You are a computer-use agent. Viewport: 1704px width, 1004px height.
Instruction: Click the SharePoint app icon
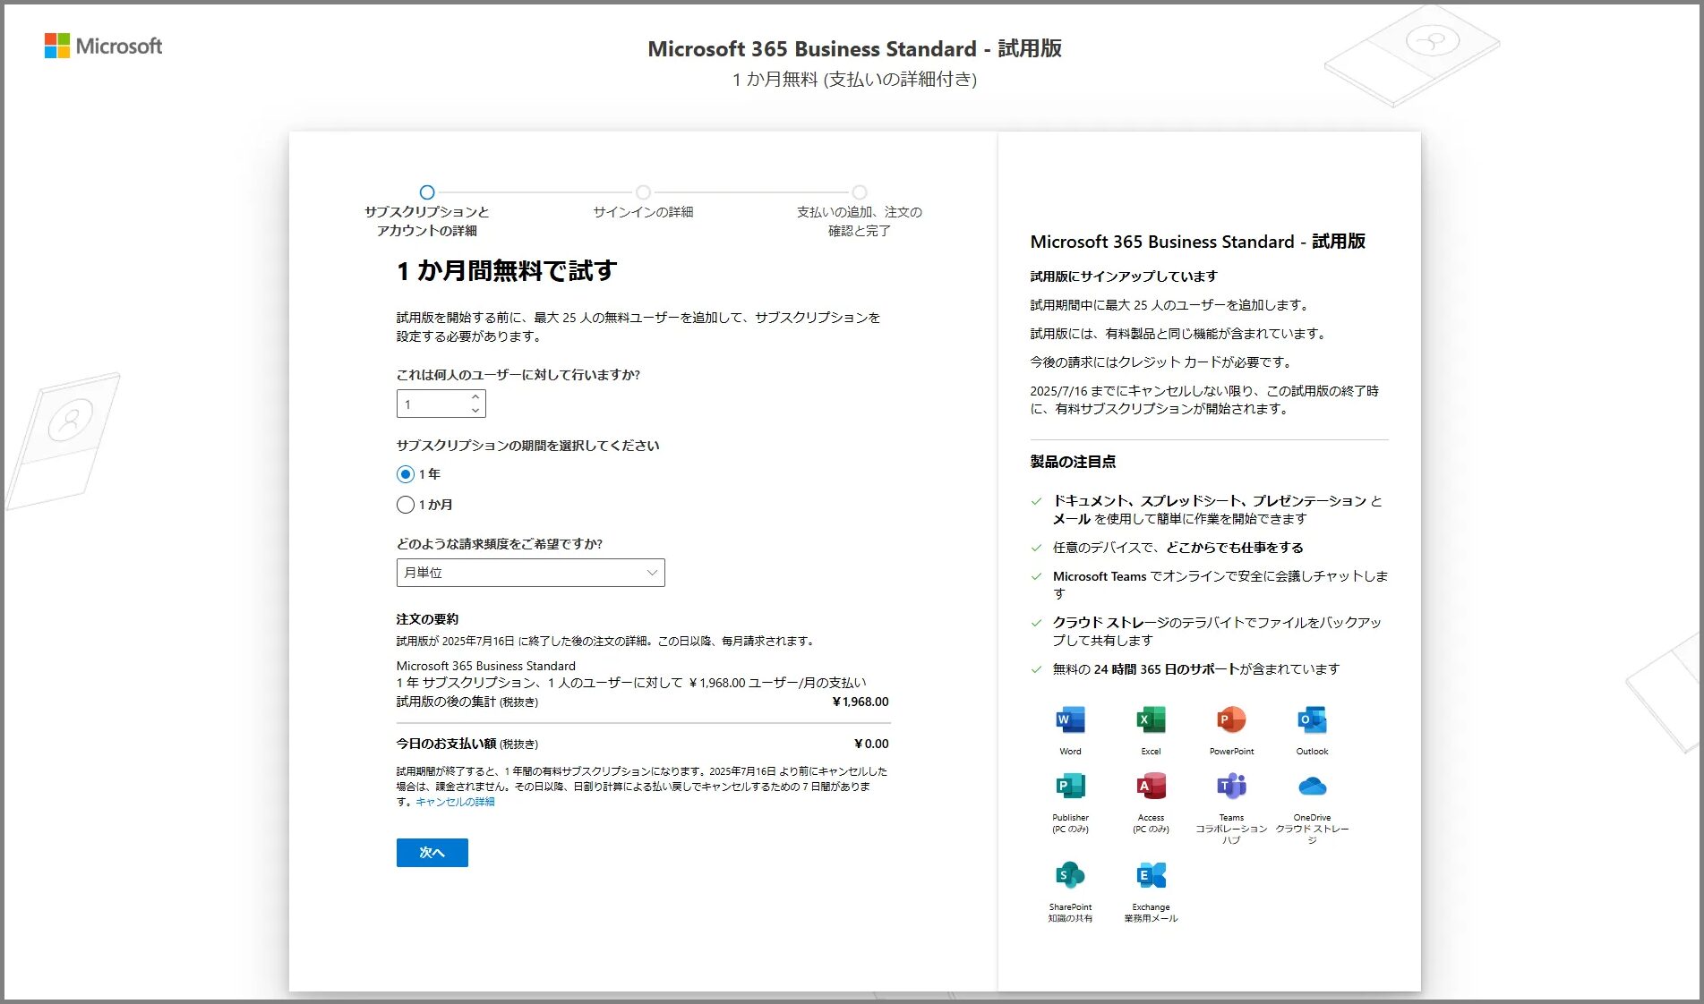tap(1070, 875)
